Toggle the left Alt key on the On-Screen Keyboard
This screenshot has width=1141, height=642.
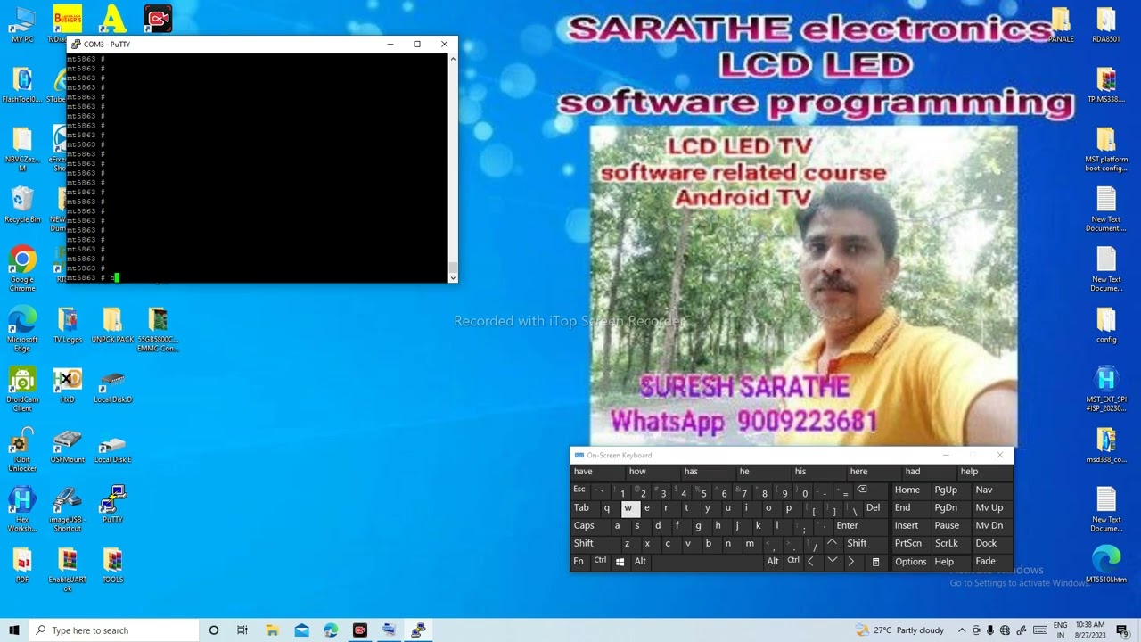[x=640, y=561]
